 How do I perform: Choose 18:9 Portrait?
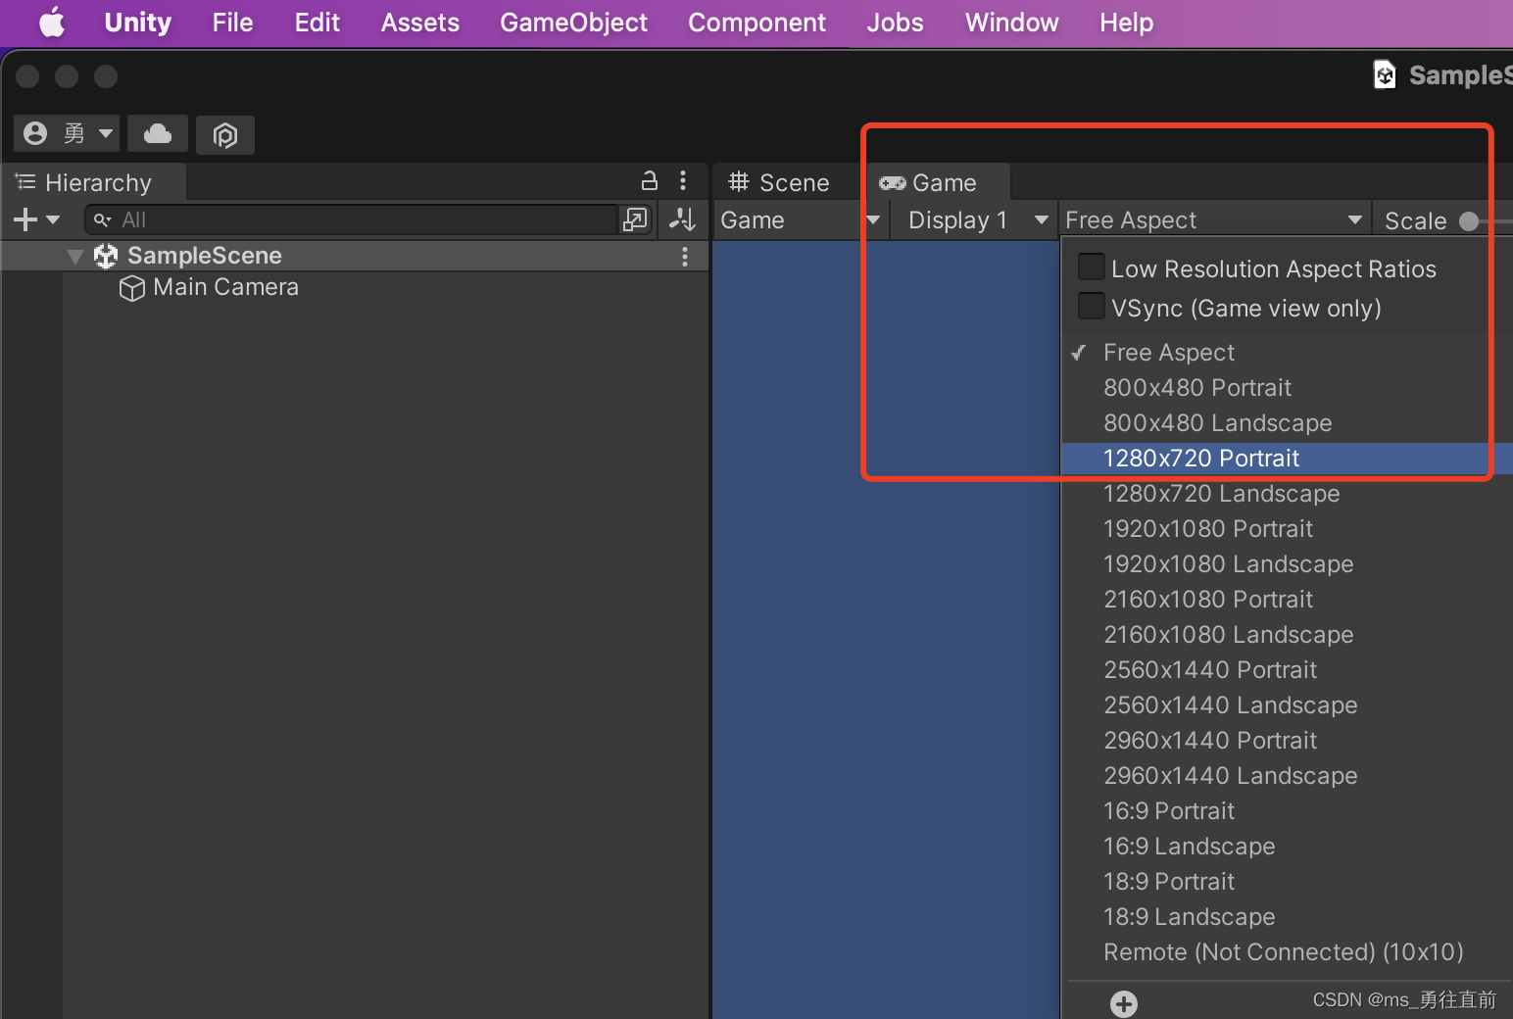[1287, 881]
